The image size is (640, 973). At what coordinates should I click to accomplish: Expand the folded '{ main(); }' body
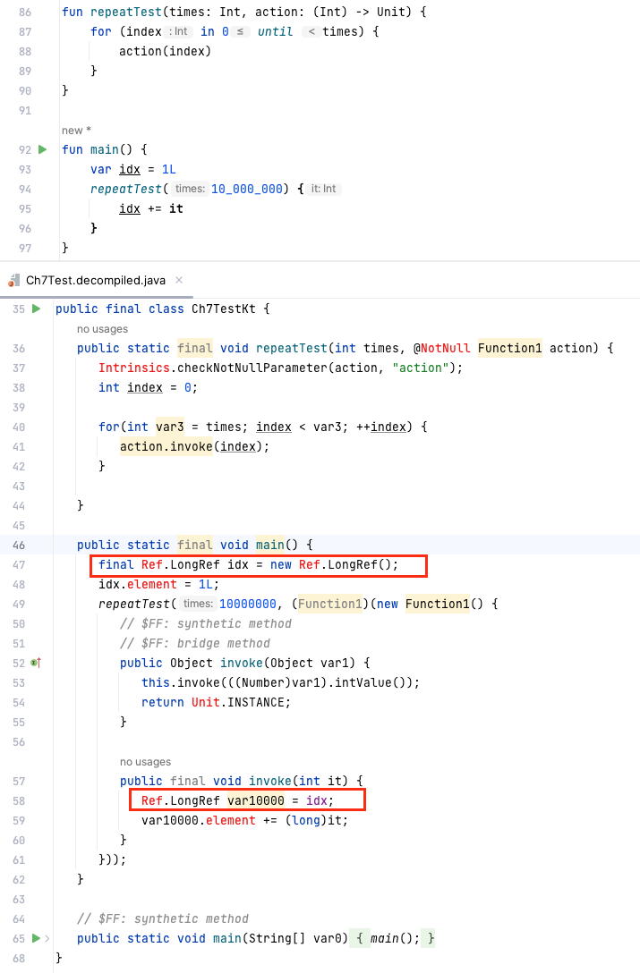pos(393,938)
